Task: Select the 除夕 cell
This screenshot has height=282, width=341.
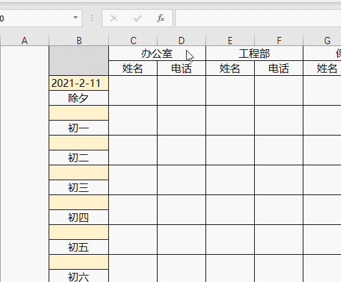Action: 79,98
